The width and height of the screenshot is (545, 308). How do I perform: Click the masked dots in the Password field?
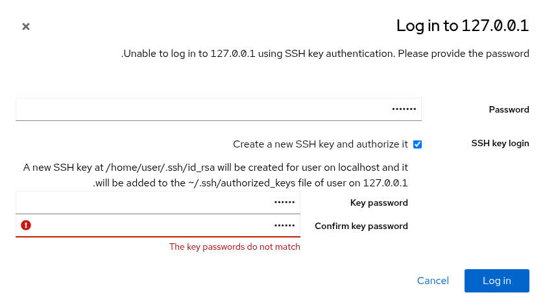tap(404, 109)
